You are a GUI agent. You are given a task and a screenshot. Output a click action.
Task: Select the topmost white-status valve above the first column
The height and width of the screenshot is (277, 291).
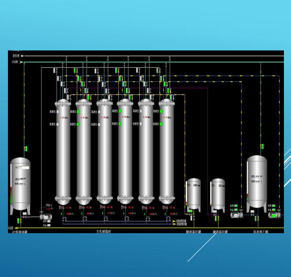click(x=56, y=71)
